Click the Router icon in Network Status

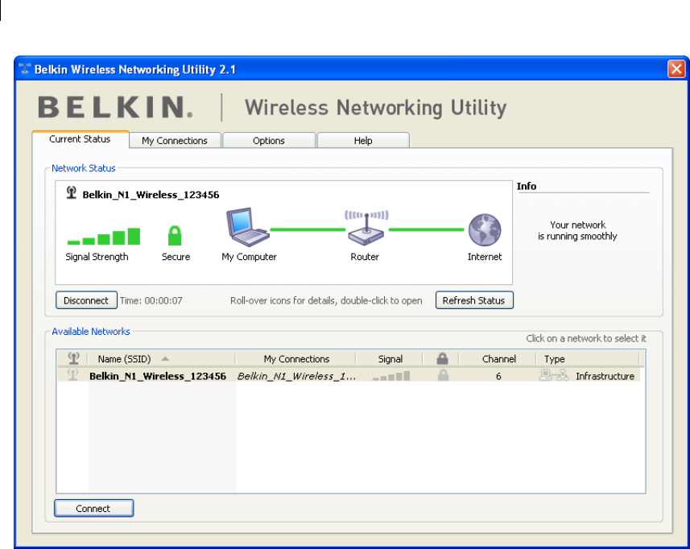(366, 228)
